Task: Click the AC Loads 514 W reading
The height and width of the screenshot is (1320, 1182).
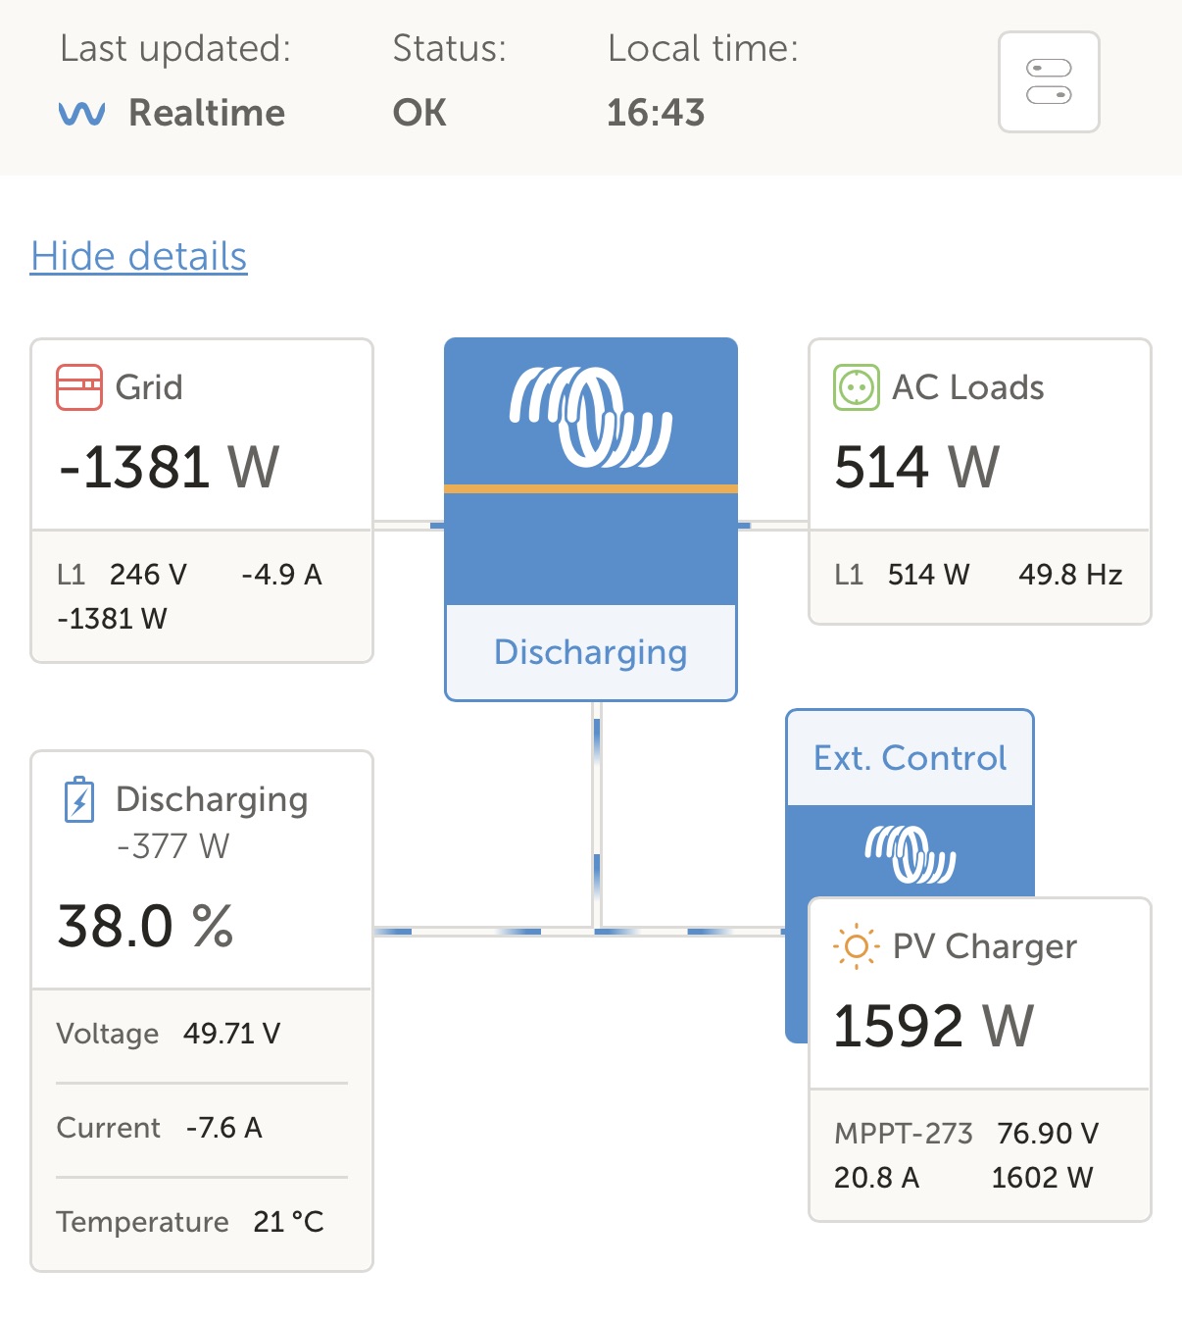Action: (917, 467)
